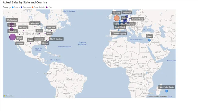The width and height of the screenshot is (198, 111).
Task: Select the Germany legend label
Action: point(27,7)
